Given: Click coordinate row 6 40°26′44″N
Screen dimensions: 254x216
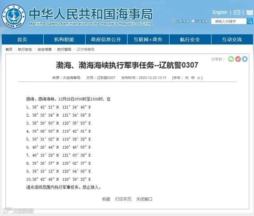Looking at the screenshot, I should pyautogui.click(x=58, y=147).
